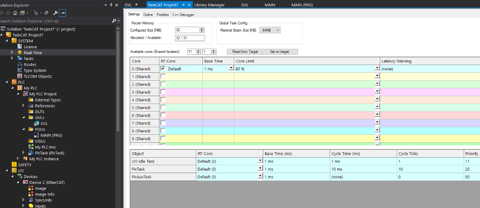
Task: Select the SyncUnits icon
Action: pos(31,200)
